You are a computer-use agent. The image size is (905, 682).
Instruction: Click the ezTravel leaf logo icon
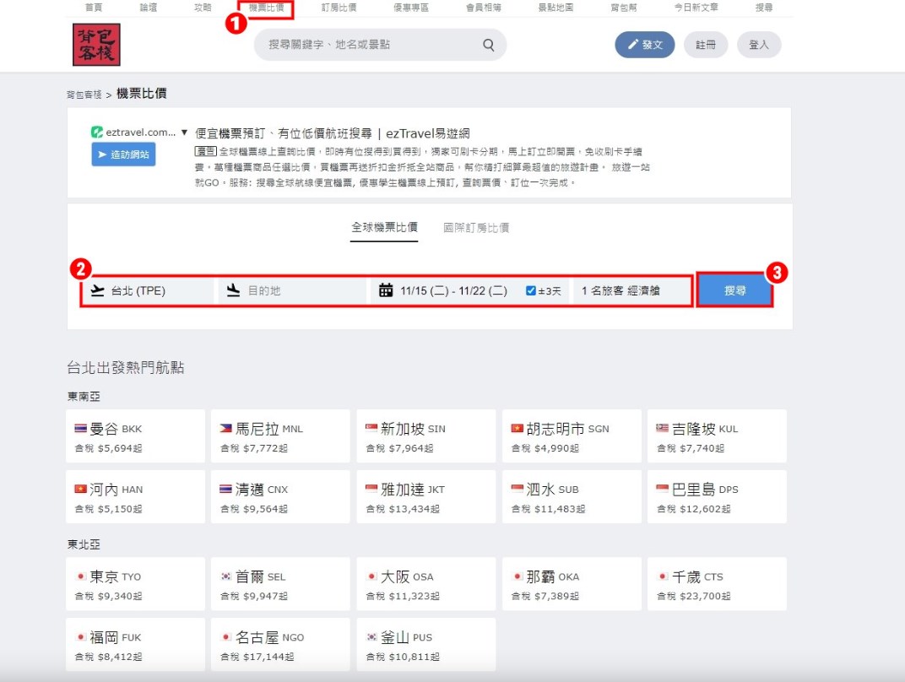tap(97, 133)
